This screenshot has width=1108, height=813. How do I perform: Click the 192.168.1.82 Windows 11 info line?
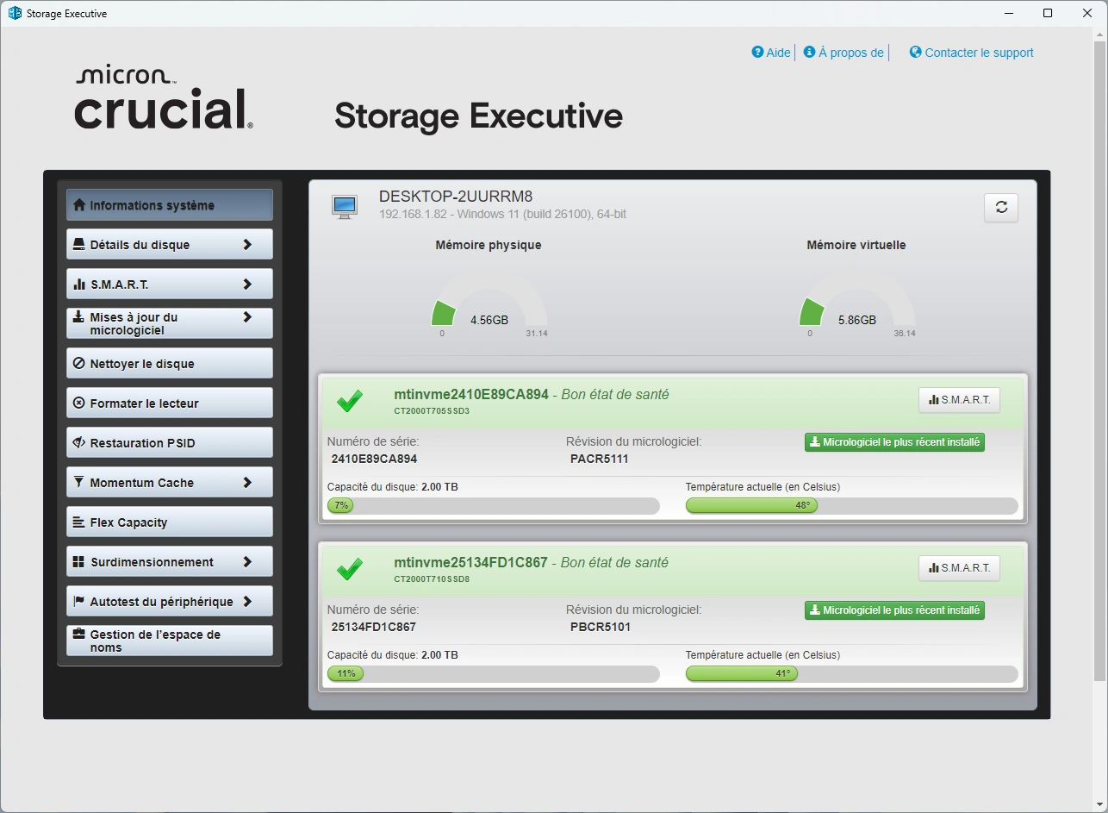[502, 214]
